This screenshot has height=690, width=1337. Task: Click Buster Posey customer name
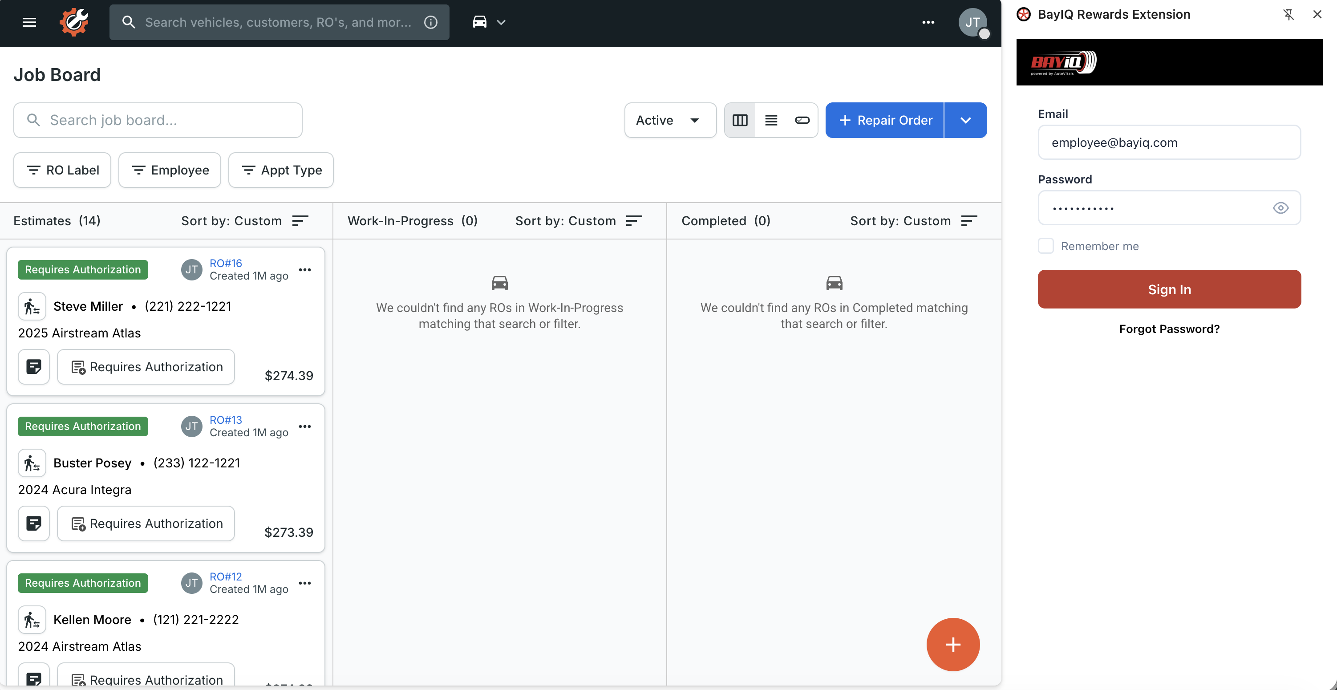point(93,463)
